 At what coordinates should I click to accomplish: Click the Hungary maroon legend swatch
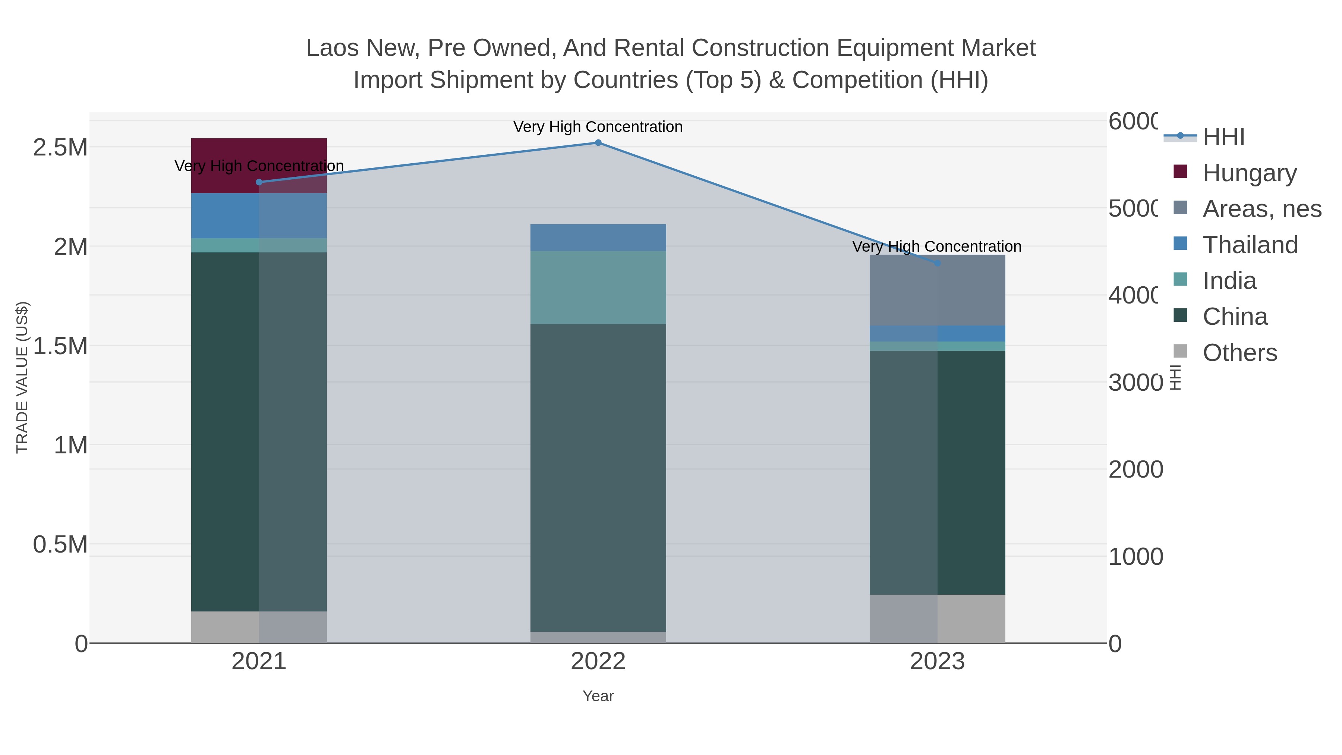(1181, 172)
